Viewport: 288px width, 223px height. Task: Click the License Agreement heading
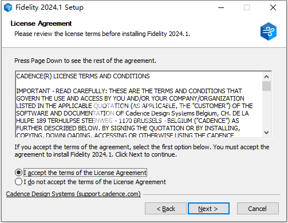click(41, 23)
